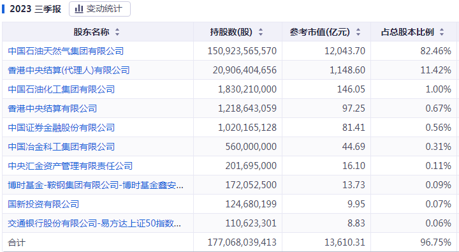Select share count 124,680,199
The height and width of the screenshot is (252, 459).
pyautogui.click(x=251, y=204)
